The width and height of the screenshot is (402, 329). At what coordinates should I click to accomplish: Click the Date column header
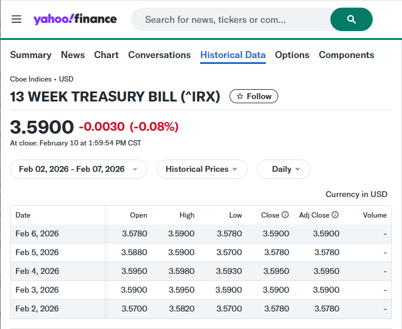coord(23,215)
